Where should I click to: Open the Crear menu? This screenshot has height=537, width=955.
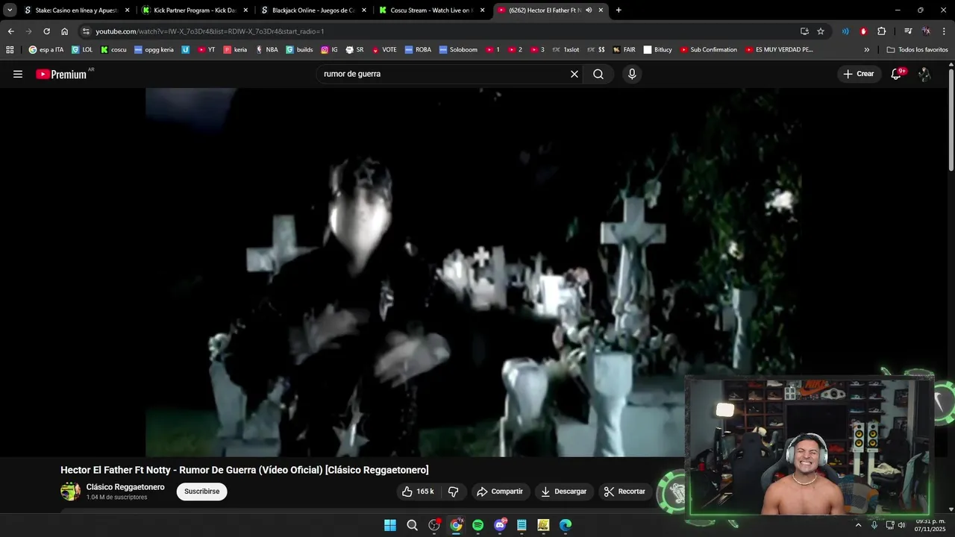click(858, 74)
